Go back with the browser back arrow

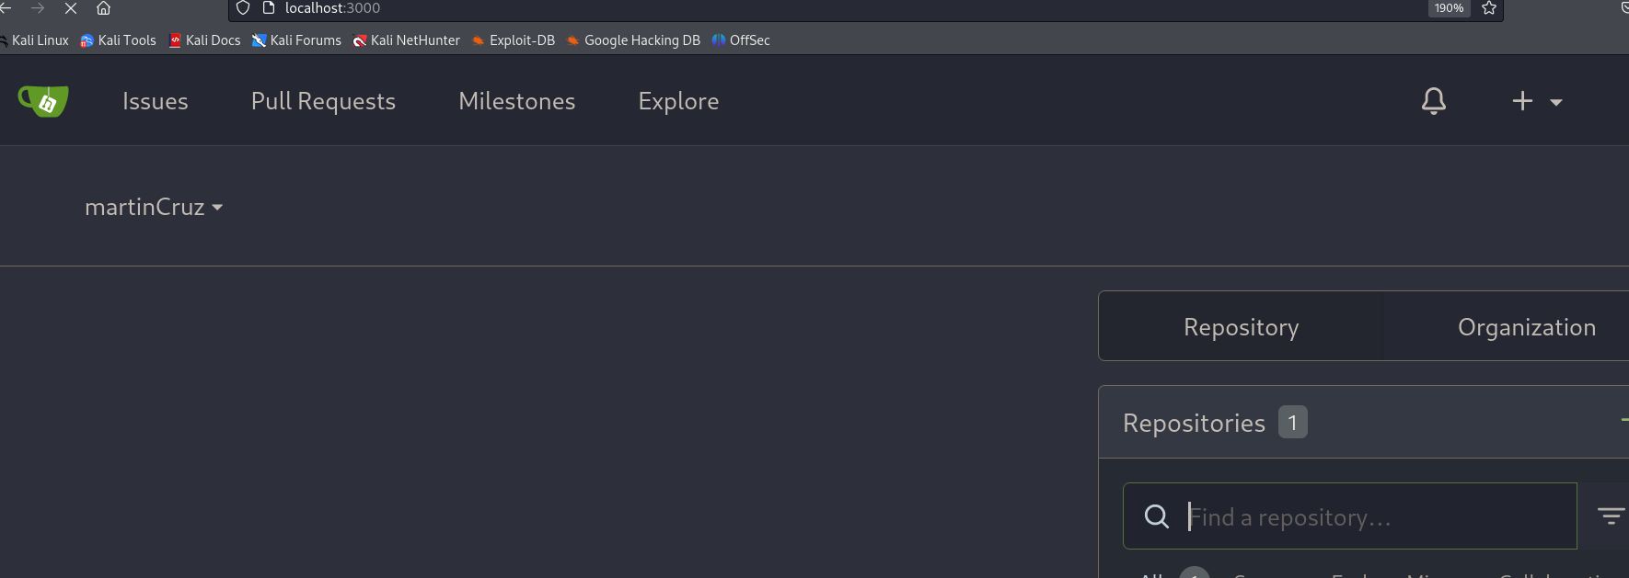[x=6, y=8]
